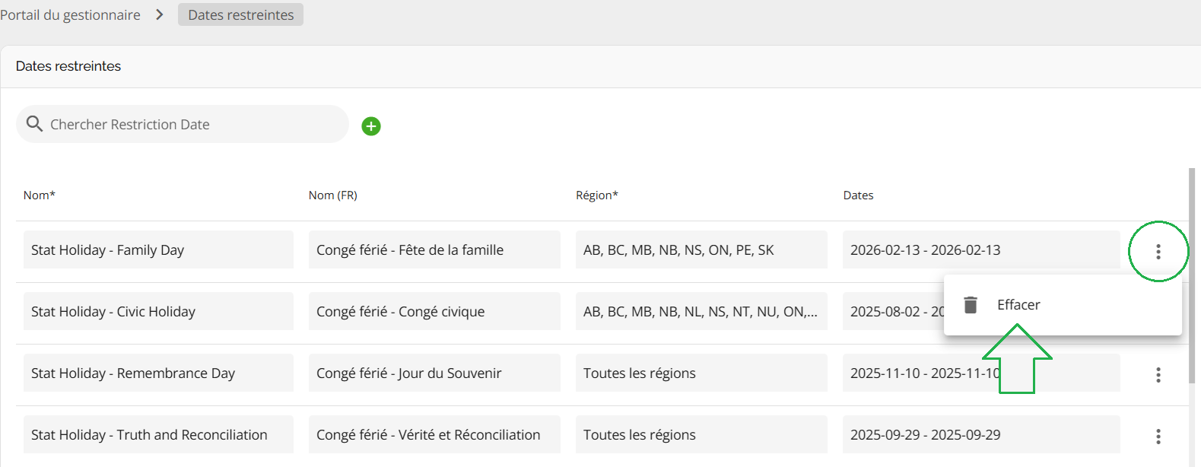Screen dimensions: 1201x467
Task: Open the region selector for Civic Holiday
Action: (x=701, y=312)
